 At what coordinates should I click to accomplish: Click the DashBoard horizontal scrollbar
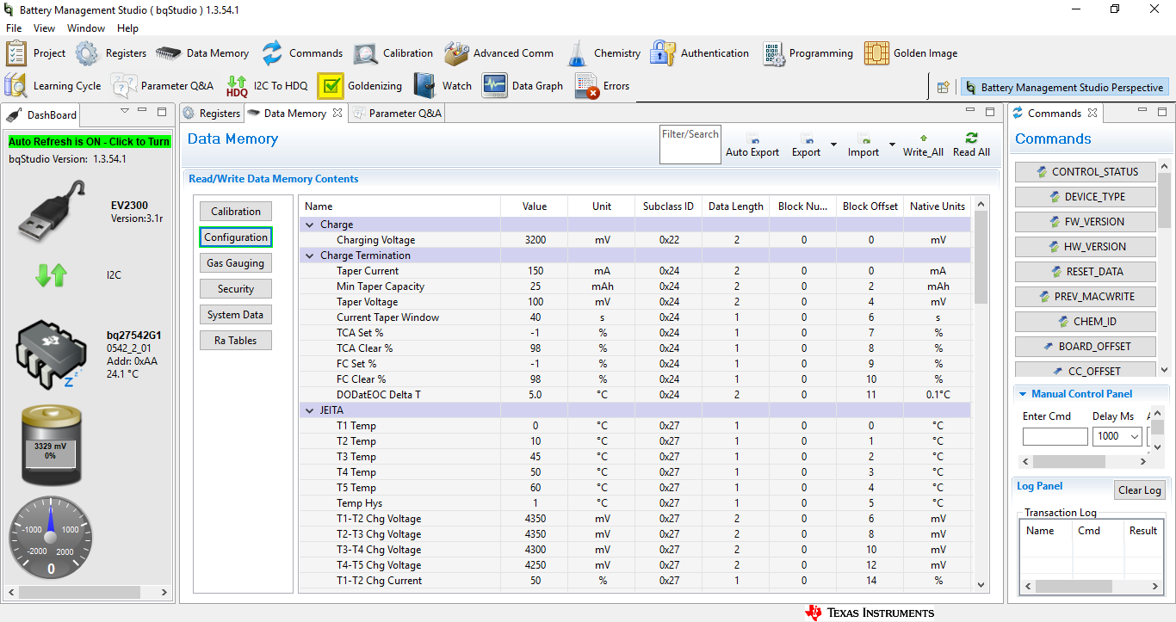[x=90, y=592]
